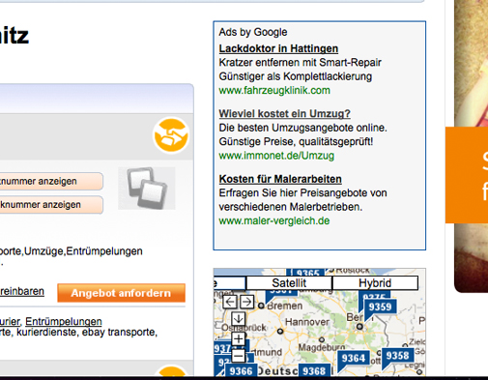Zoom in on the map

pos(239,339)
